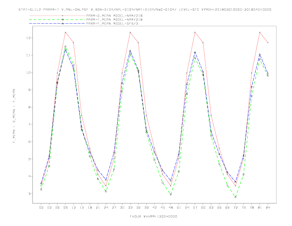Select legend entry PARM=O_MEAN MODEL=NAM/218

click(x=114, y=16)
